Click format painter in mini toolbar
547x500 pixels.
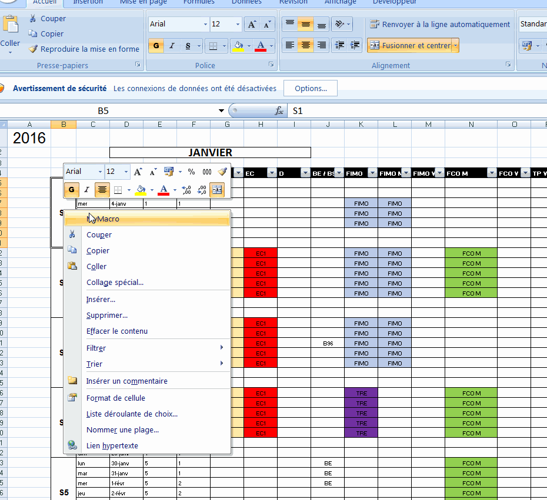tap(222, 172)
